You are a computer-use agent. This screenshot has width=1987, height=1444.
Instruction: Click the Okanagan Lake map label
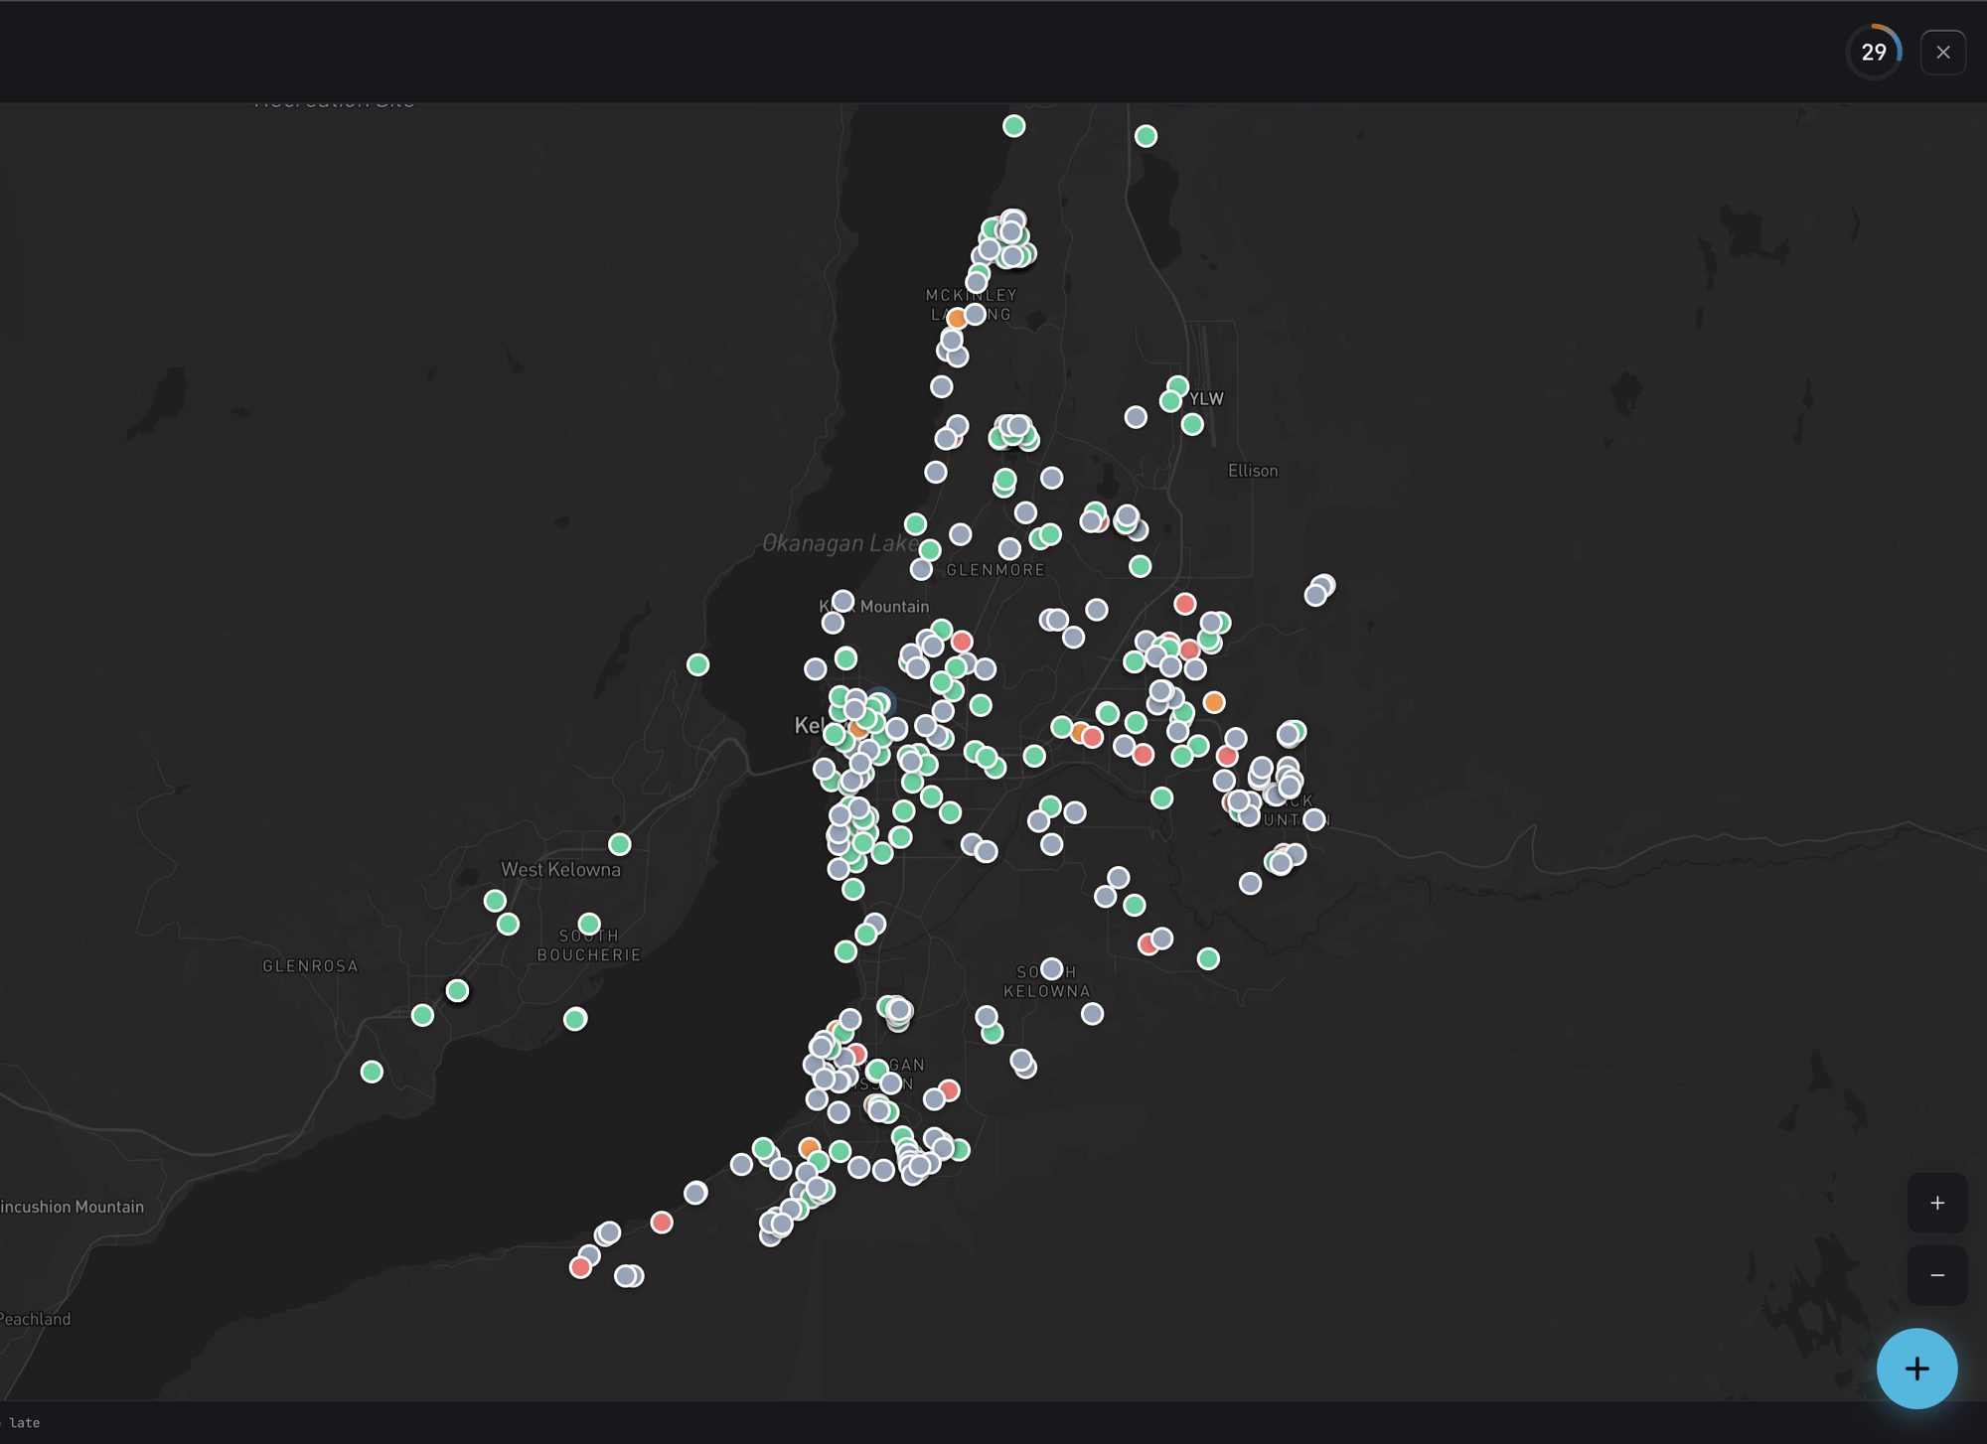pyautogui.click(x=839, y=543)
